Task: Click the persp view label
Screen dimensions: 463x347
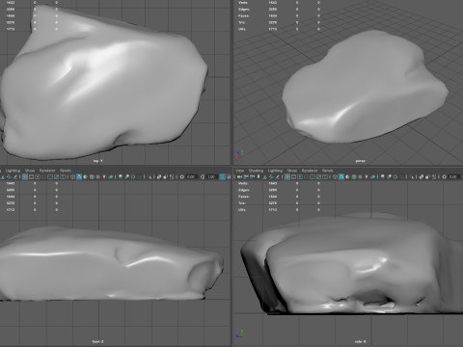Action: click(360, 161)
